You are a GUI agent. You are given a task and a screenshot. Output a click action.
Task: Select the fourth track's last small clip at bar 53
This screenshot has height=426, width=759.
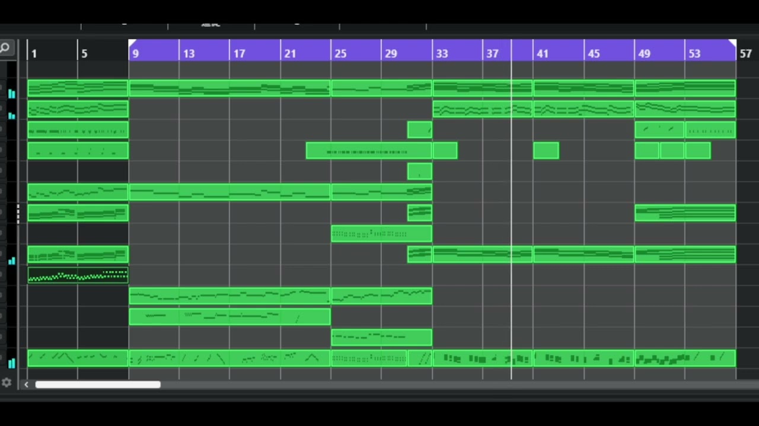point(698,151)
